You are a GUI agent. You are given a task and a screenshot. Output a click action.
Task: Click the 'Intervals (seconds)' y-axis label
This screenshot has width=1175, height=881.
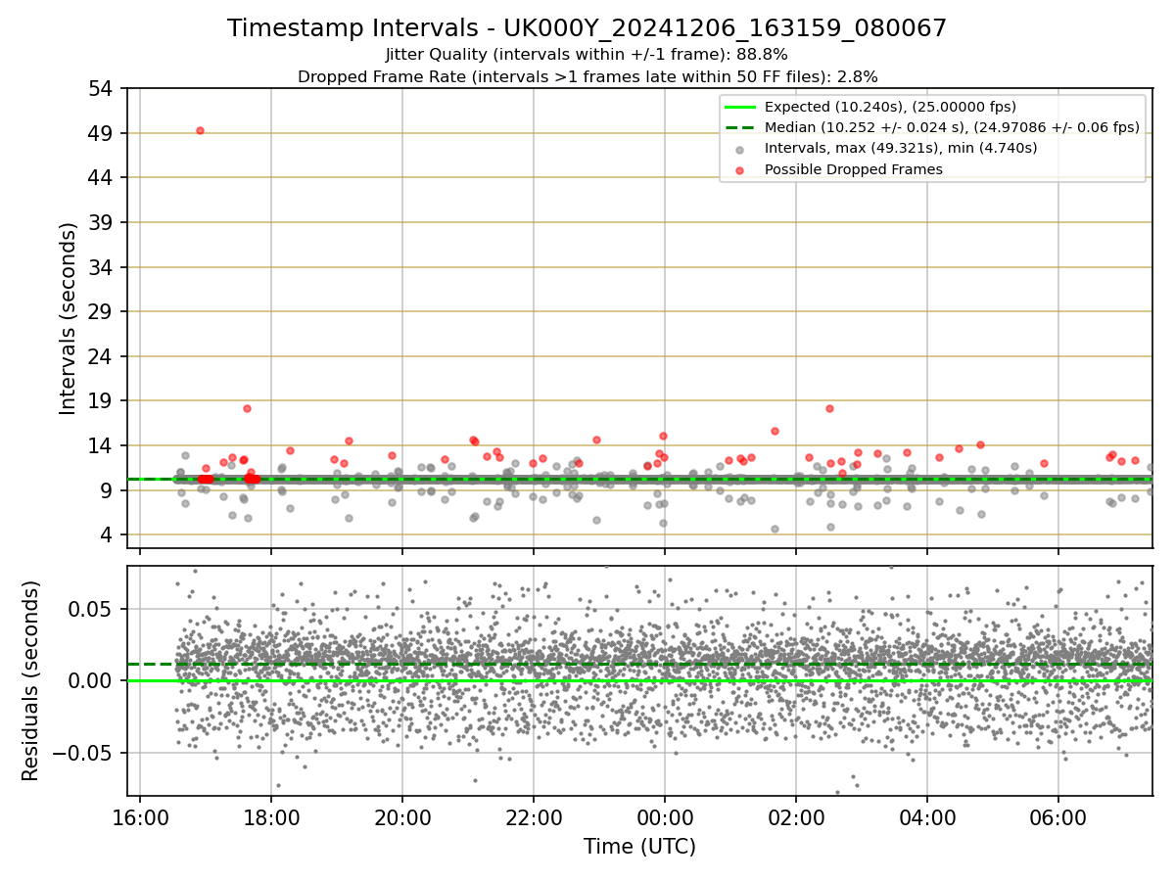69,318
